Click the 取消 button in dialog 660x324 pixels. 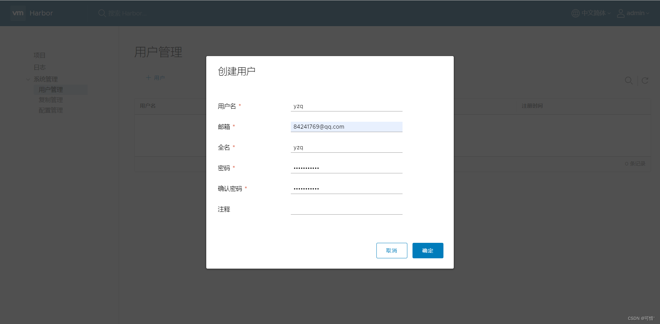pyautogui.click(x=392, y=250)
